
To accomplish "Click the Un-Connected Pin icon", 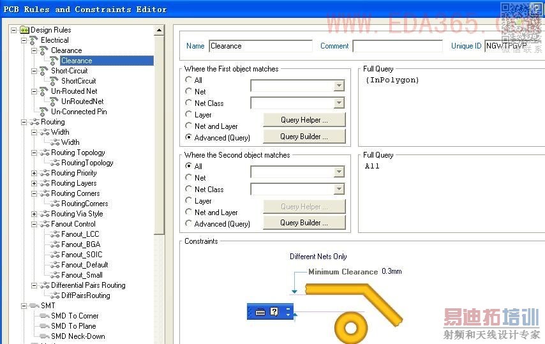I will point(44,112).
